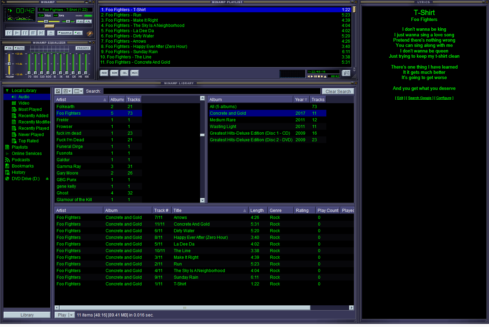Select artist Ghost in artist list
Viewport: 489px width, 327px height.
99,193
